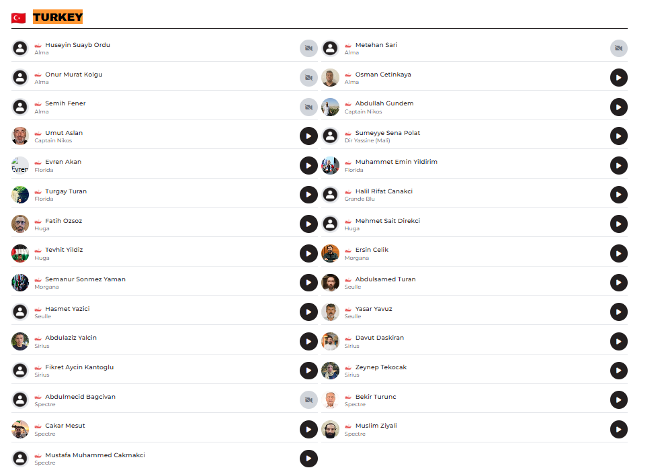Open Davut Daskiran's name link
666x470 pixels.
click(x=379, y=338)
